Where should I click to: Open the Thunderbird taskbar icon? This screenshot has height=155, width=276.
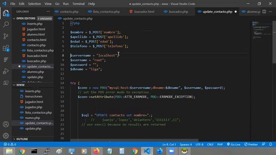[x=160, y=151]
